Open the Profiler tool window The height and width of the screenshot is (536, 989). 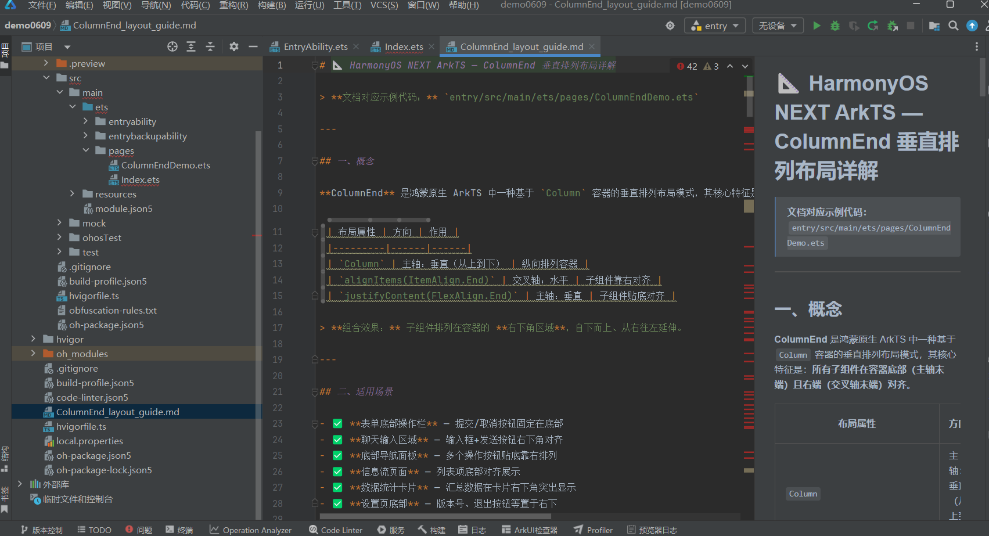[594, 530]
